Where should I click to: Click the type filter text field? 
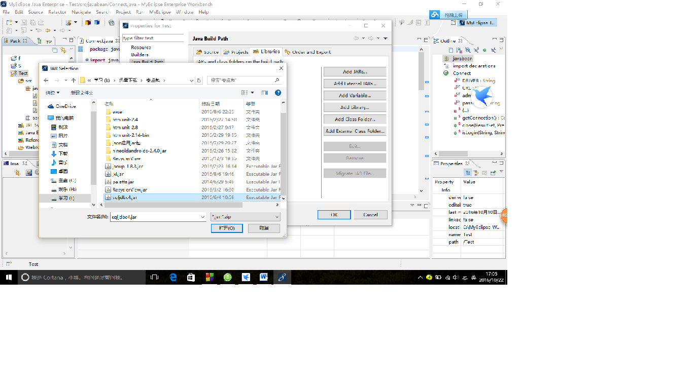coord(153,38)
